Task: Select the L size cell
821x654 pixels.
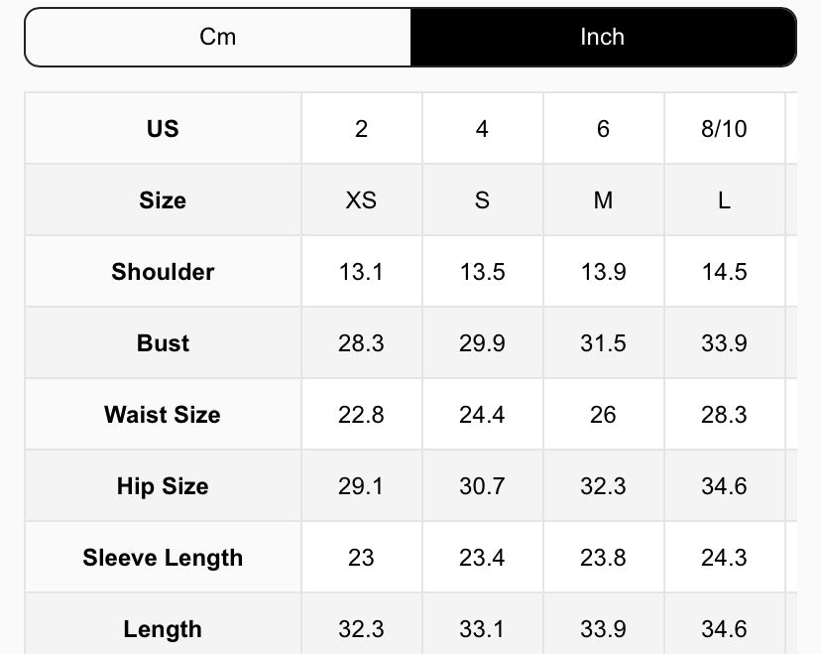Action: coord(724,200)
